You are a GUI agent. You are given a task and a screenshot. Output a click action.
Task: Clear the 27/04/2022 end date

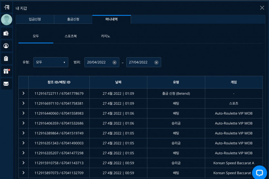pyautogui.click(x=156, y=62)
